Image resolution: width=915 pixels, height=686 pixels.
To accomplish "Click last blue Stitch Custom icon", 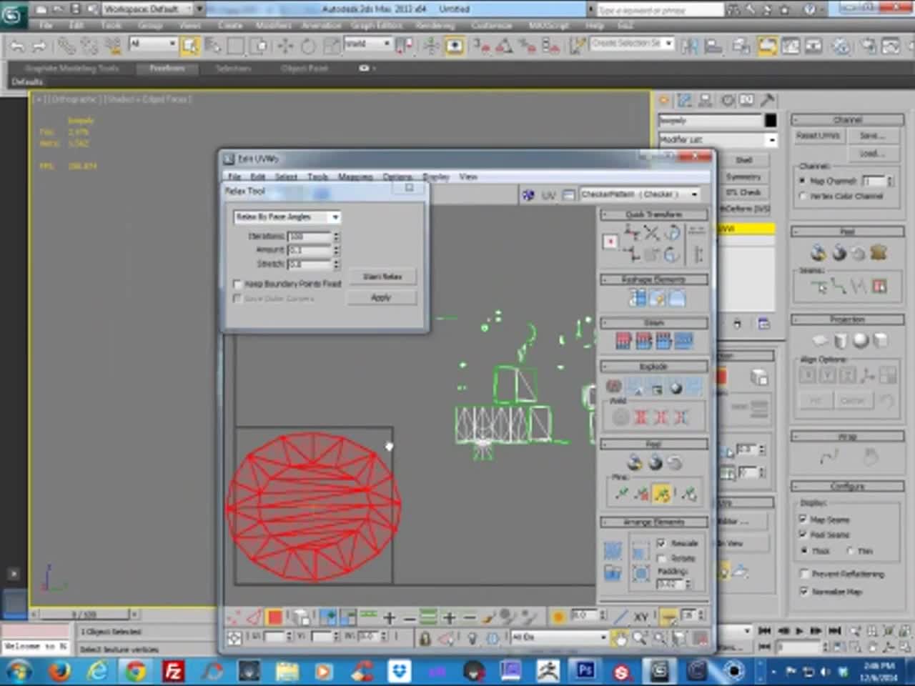I will (x=684, y=342).
